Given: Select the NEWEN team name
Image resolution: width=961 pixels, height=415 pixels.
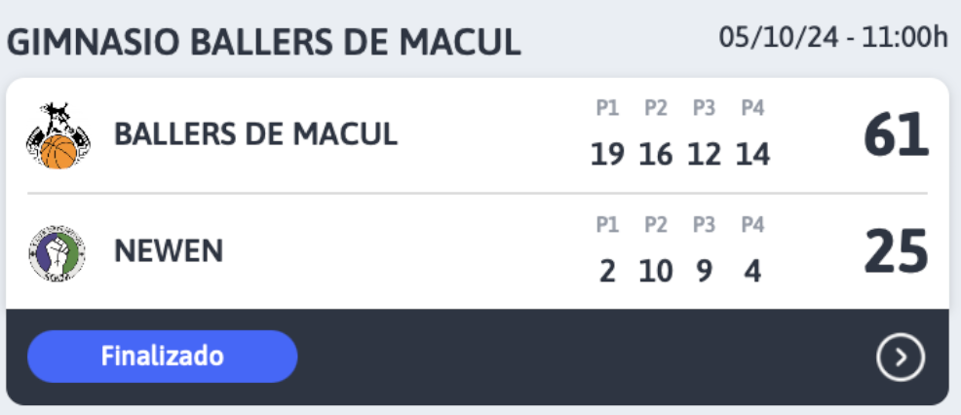Looking at the screenshot, I should tap(169, 251).
